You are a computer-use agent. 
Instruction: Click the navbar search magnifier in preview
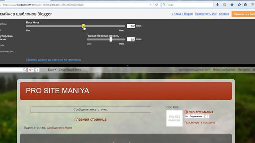coord(24,70)
